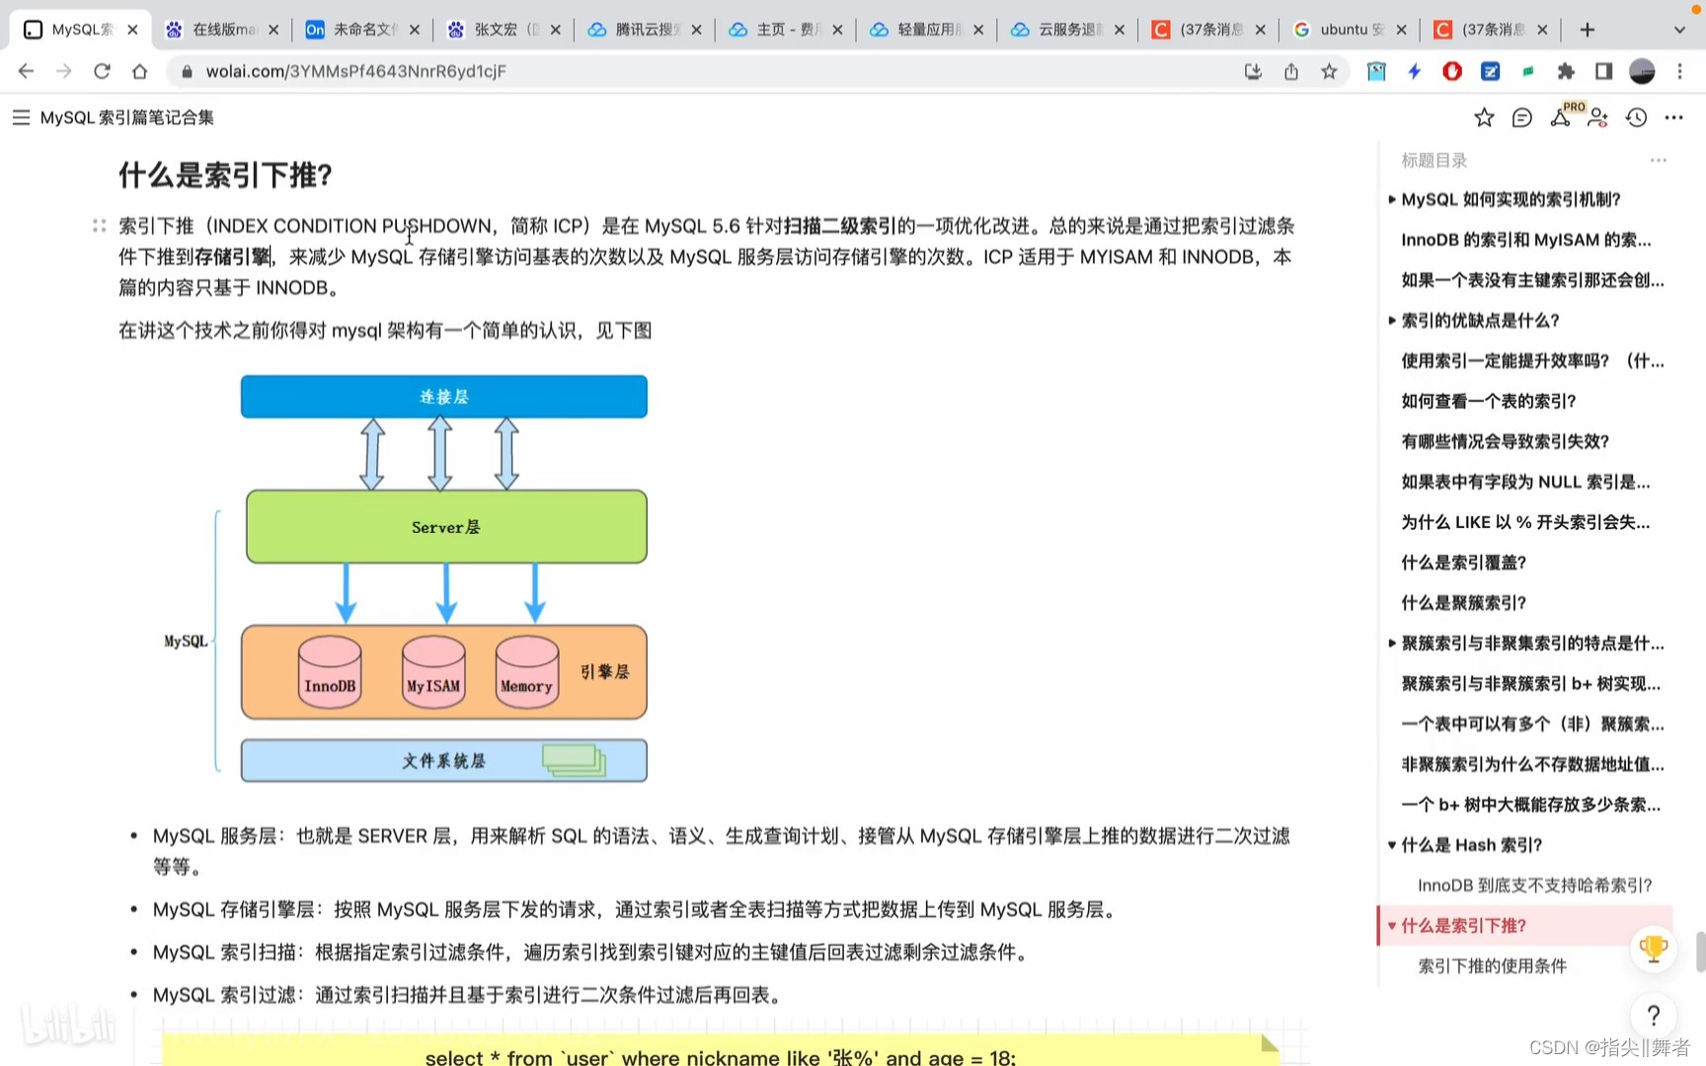Collapse '什么是 Hash 索引?' outline item
The width and height of the screenshot is (1706, 1066).
(x=1392, y=845)
